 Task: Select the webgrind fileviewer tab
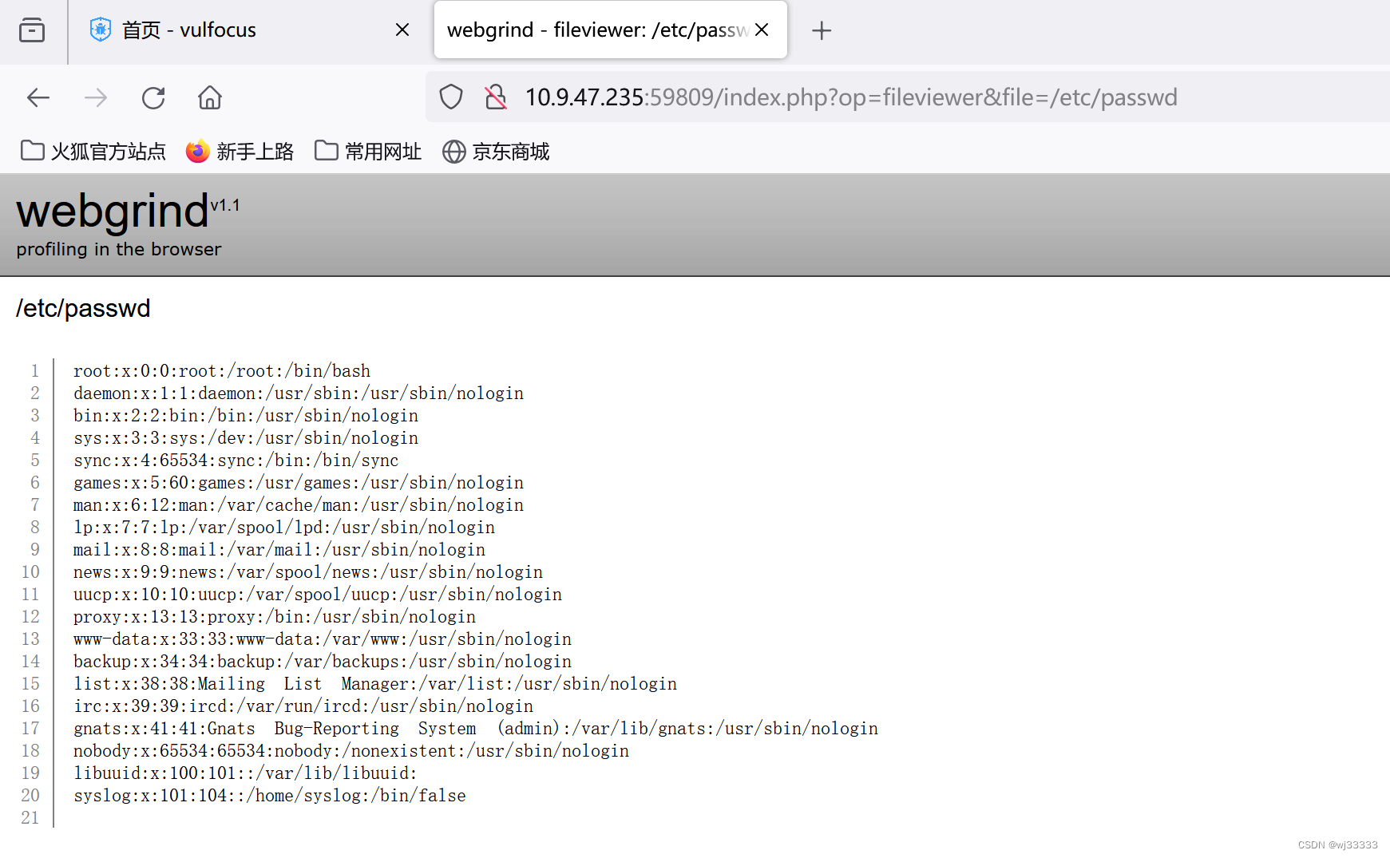(x=591, y=30)
